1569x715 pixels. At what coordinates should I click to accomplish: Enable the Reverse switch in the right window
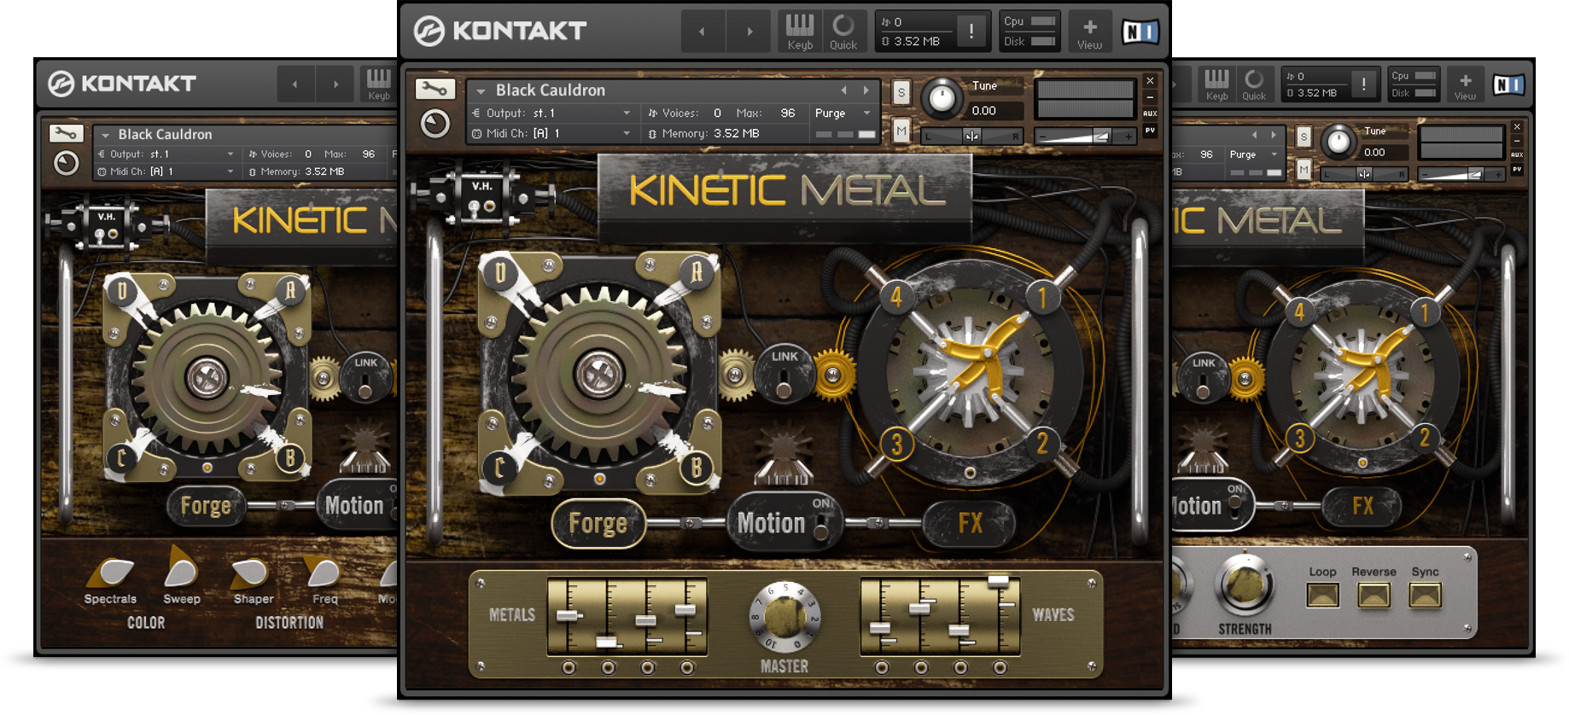(x=1374, y=595)
